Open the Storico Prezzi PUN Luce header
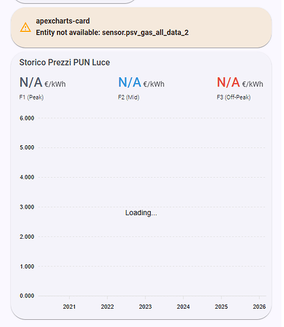Image resolution: width=284 pixels, height=327 pixels. [x=65, y=62]
